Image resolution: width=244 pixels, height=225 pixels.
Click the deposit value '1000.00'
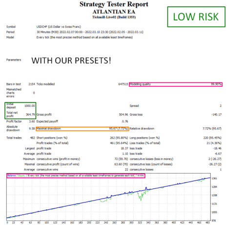click(30, 106)
